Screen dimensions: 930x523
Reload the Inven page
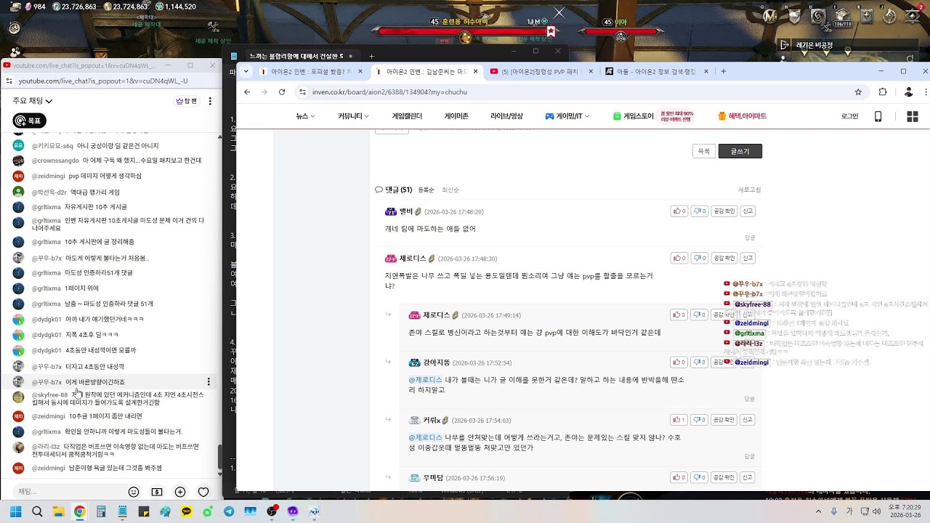282,92
